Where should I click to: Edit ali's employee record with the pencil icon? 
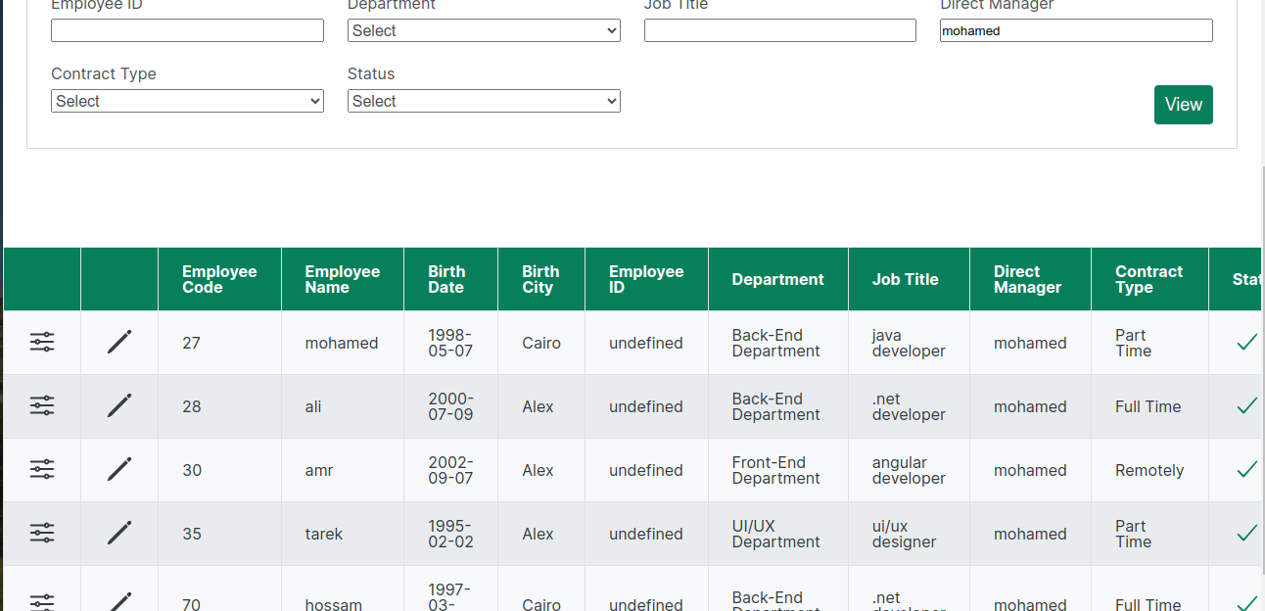point(118,405)
